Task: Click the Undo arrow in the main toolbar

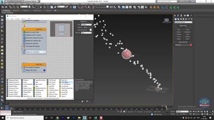Action: [3, 7]
